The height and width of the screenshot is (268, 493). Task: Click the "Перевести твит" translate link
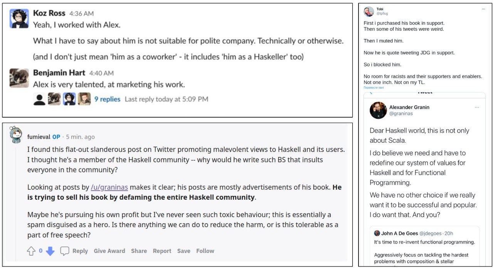[374, 88]
